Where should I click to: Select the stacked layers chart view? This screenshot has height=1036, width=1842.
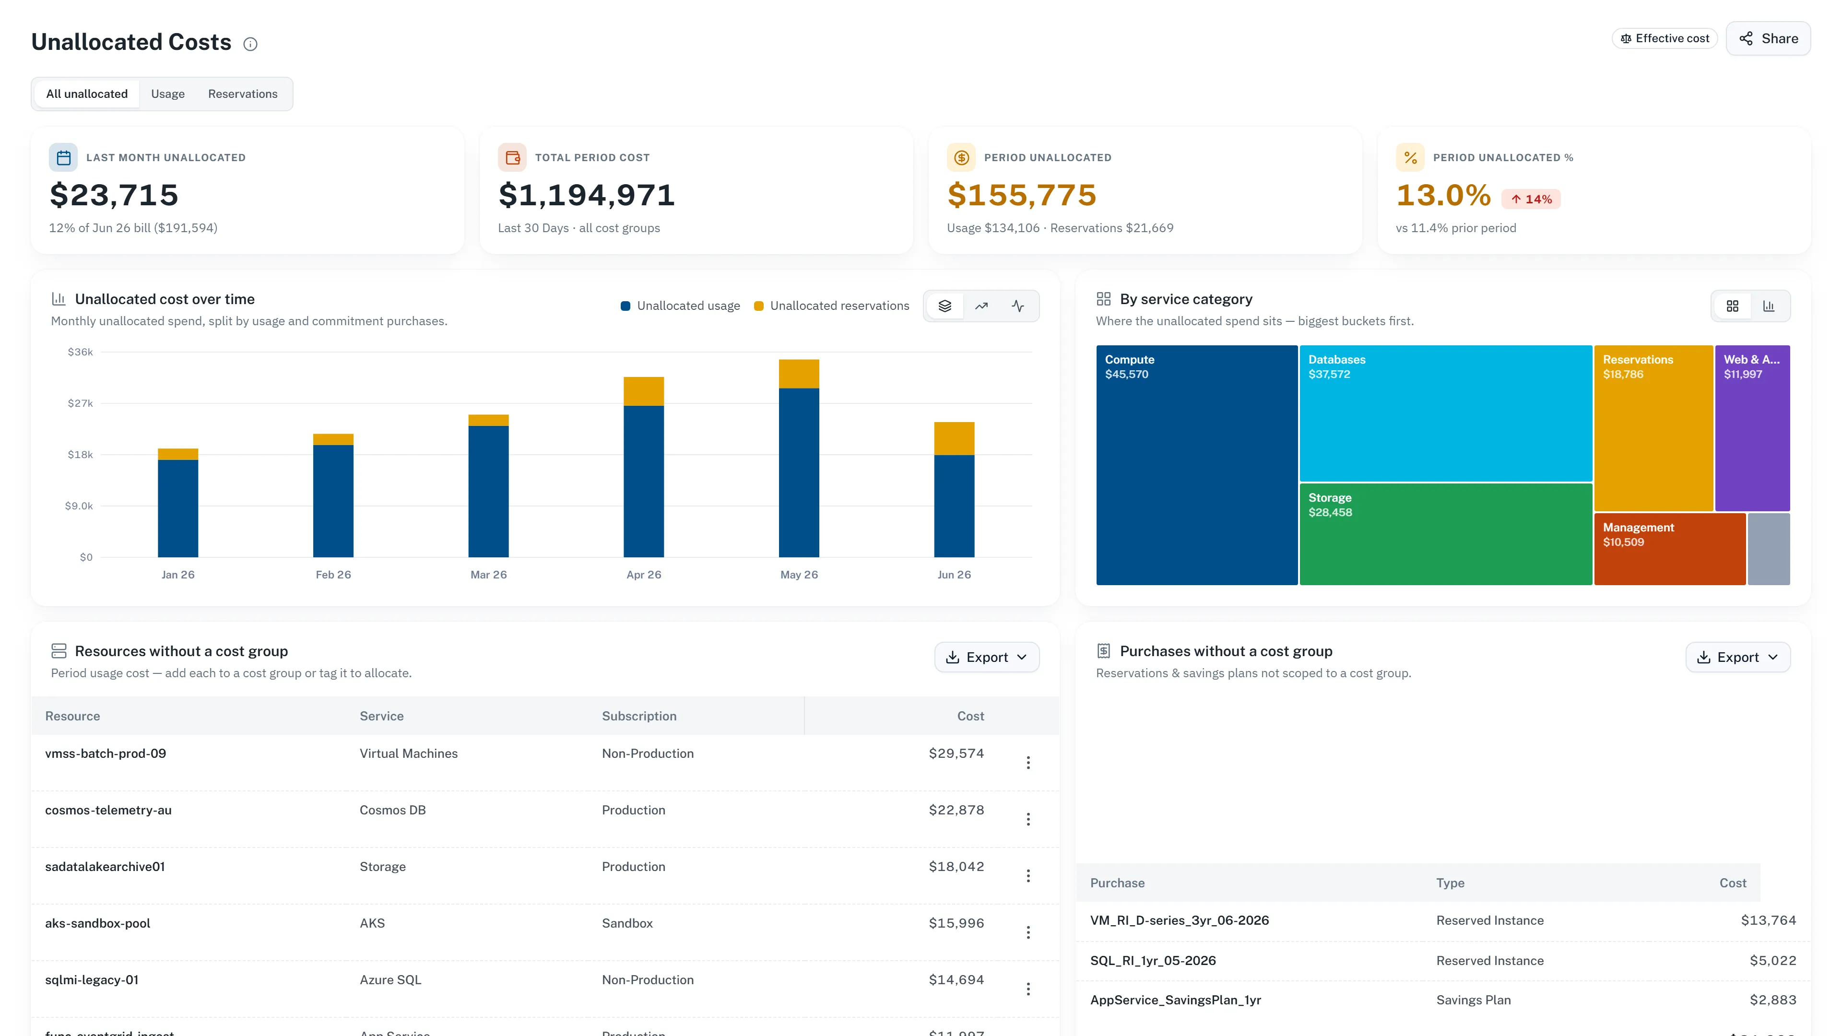[x=945, y=306]
